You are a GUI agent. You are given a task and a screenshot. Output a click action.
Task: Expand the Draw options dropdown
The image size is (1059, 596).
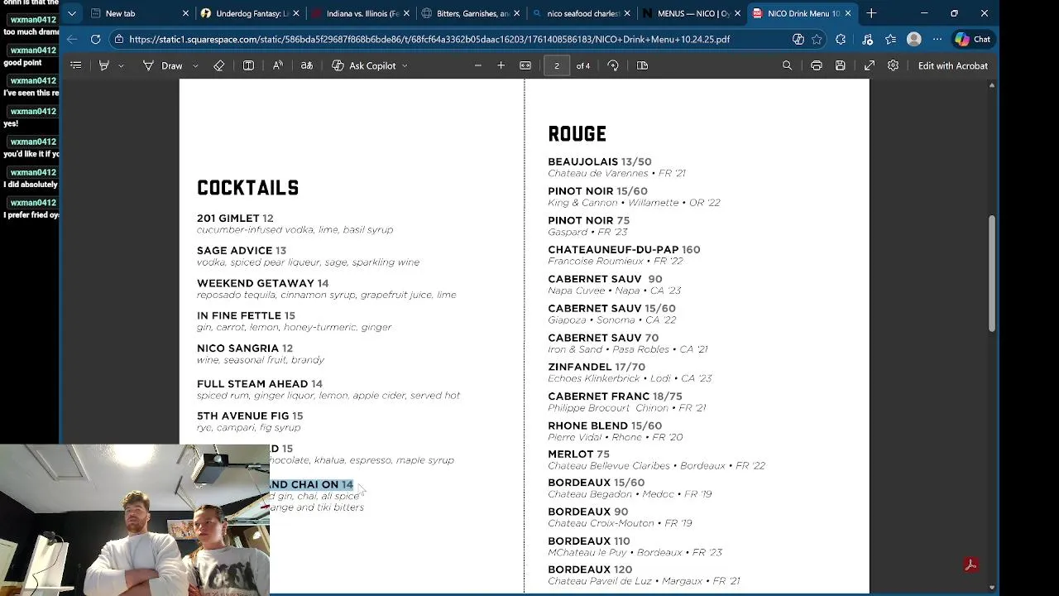point(195,65)
